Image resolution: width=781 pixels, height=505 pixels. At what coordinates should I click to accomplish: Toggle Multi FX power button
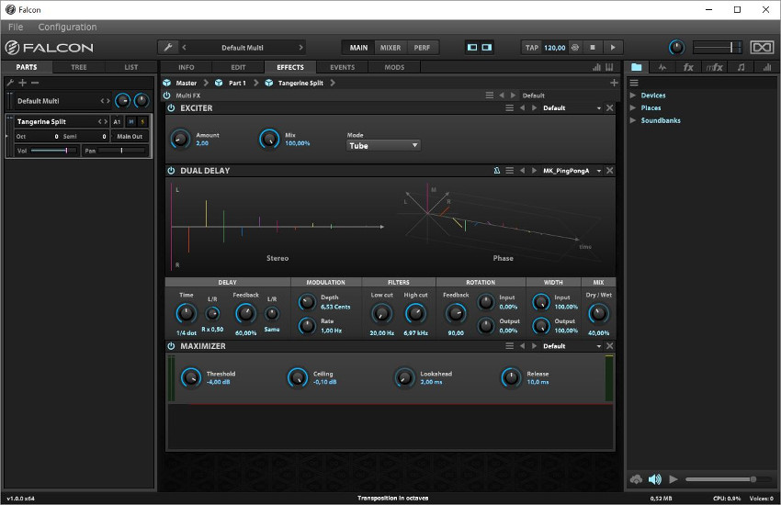(167, 95)
